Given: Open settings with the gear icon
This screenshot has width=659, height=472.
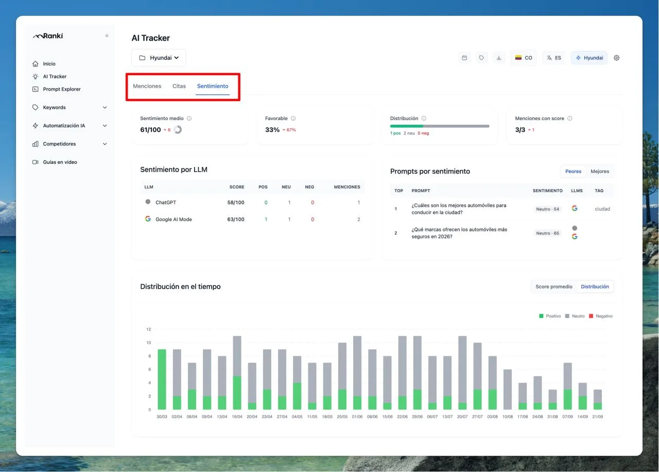Looking at the screenshot, I should click(x=617, y=58).
